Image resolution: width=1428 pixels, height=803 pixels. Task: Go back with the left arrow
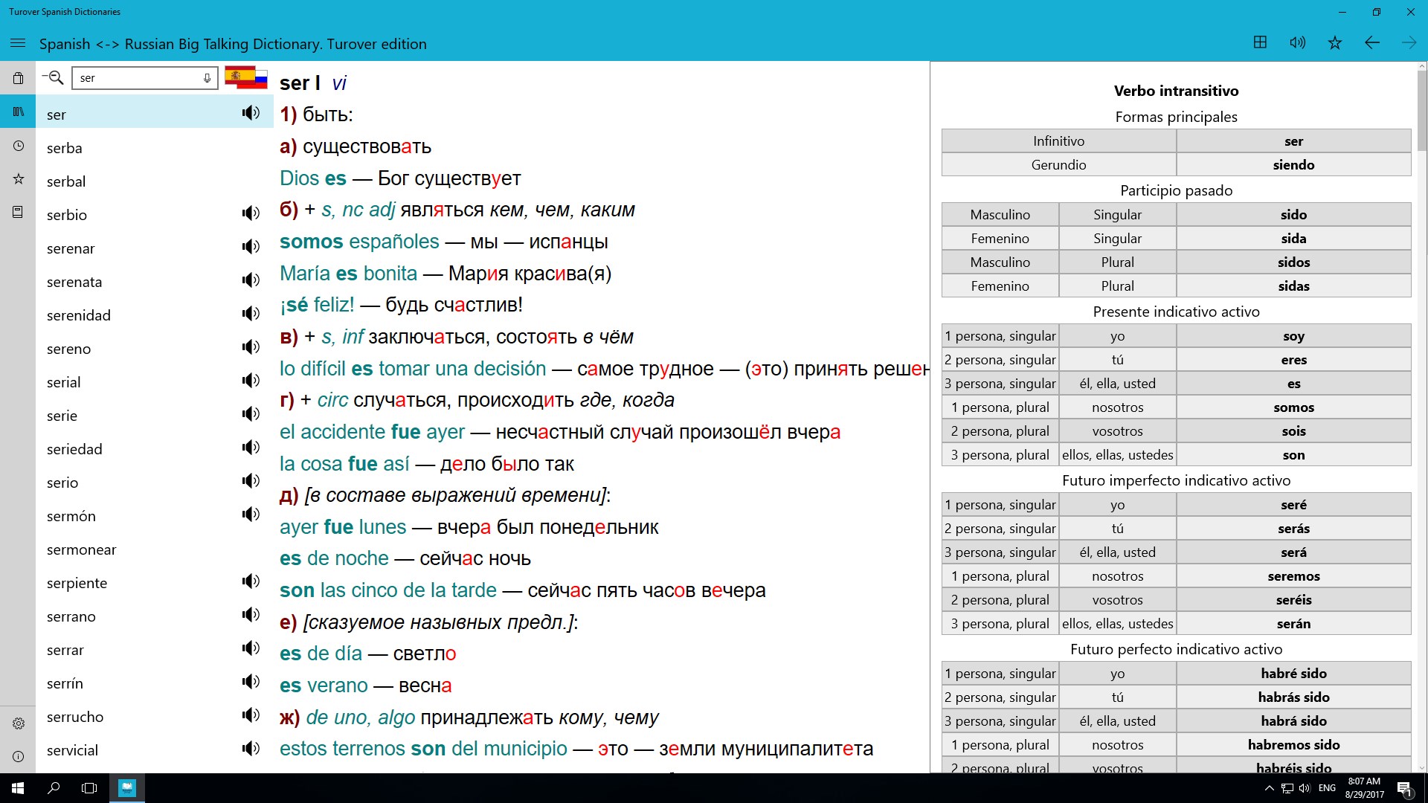coord(1372,42)
